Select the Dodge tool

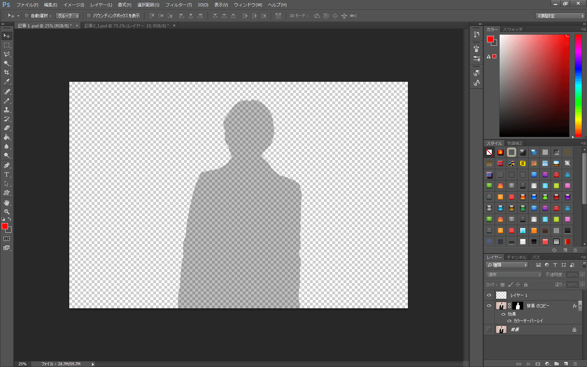point(7,155)
